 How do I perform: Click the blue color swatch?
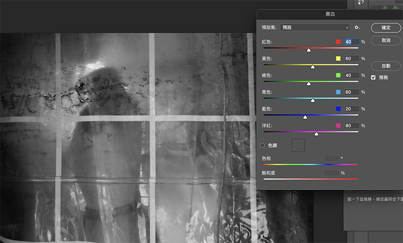(339, 108)
